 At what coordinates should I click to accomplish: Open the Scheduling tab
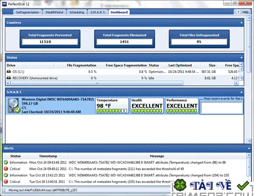[77, 12]
